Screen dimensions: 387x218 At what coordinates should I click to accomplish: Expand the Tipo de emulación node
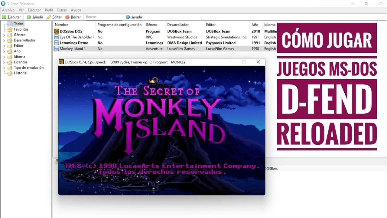coord(4,68)
